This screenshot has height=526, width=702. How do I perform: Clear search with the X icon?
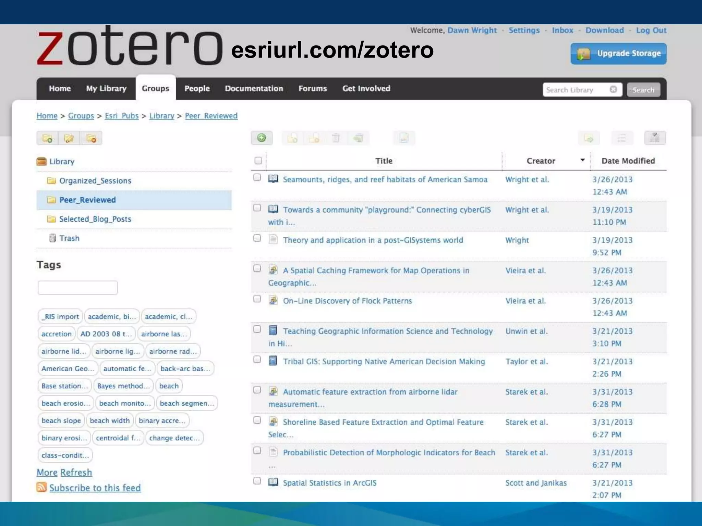click(x=613, y=89)
